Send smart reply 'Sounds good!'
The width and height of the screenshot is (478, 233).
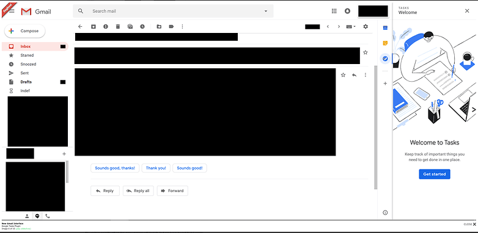coord(189,168)
